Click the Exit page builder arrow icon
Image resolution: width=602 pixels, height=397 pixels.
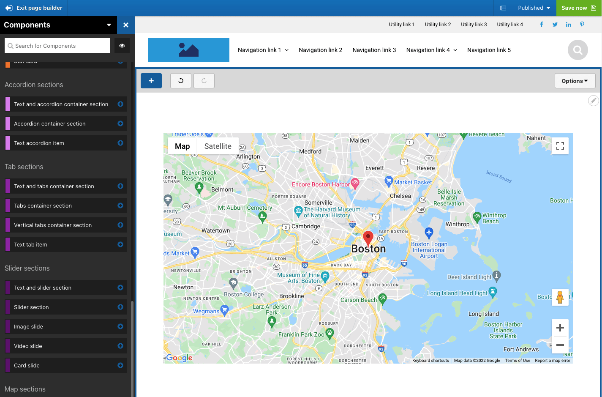click(x=8, y=8)
